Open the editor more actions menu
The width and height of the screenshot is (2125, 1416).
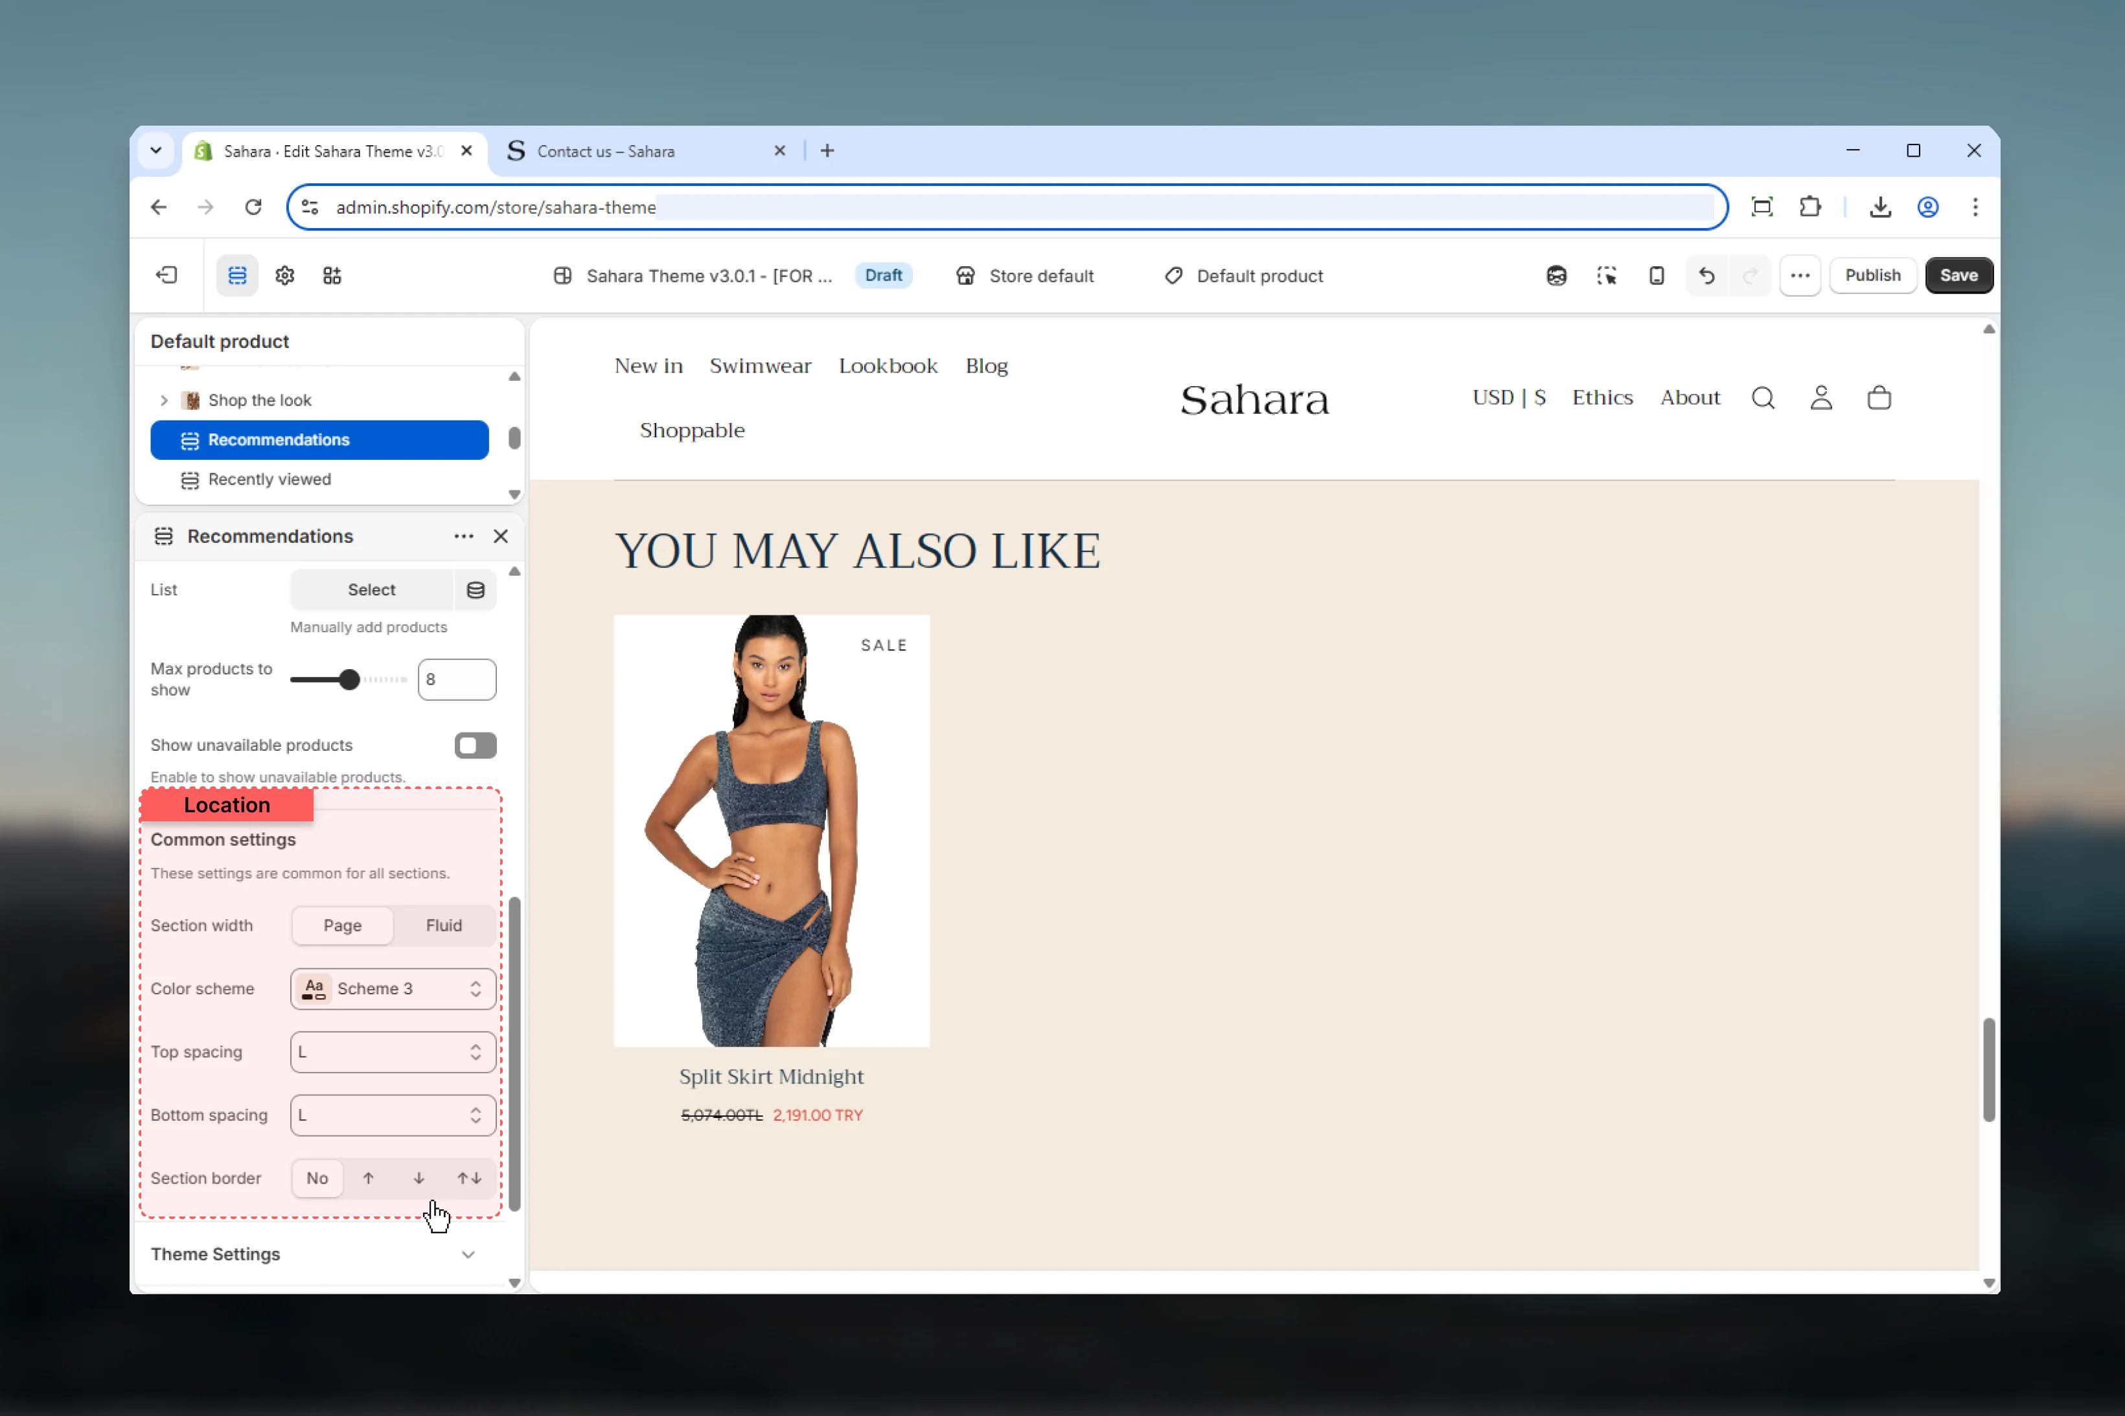(x=1800, y=275)
